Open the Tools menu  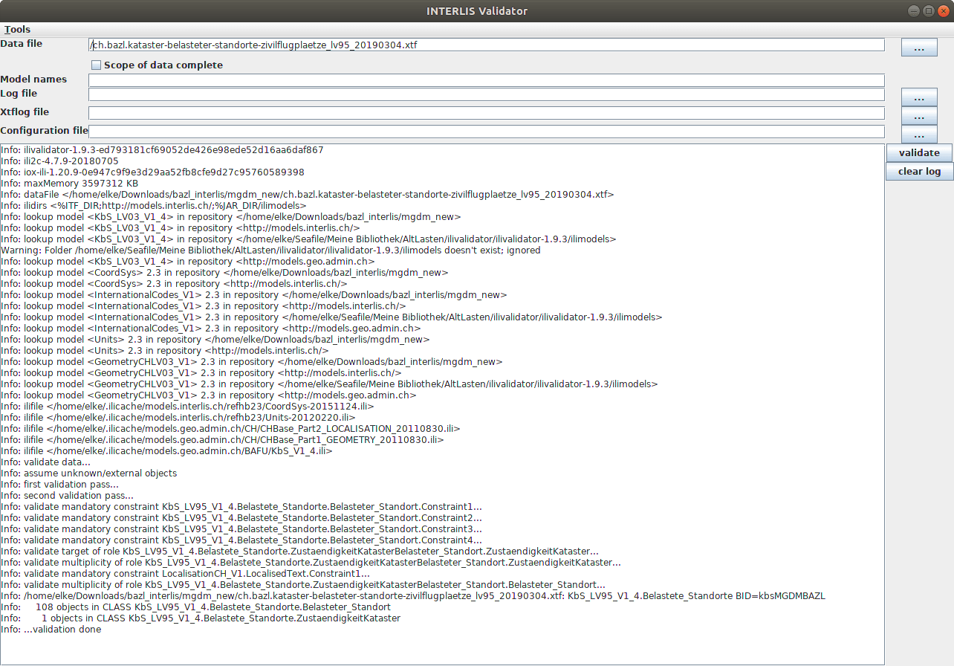coord(17,29)
